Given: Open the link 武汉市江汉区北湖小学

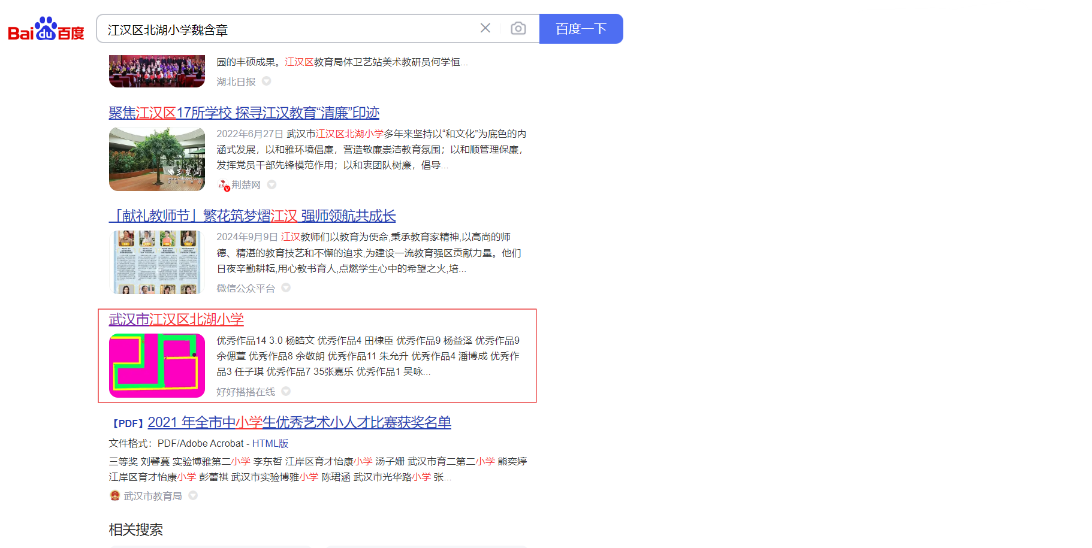Looking at the screenshot, I should click(176, 319).
